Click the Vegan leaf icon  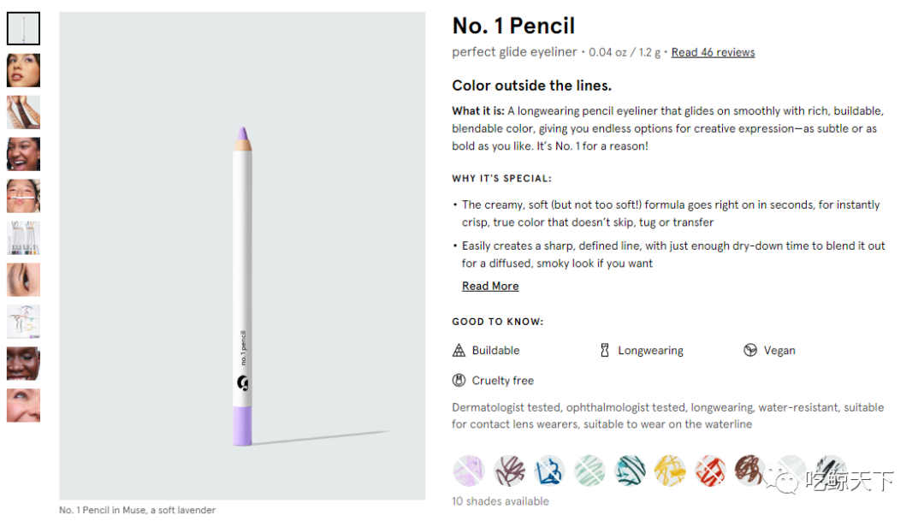tap(750, 351)
